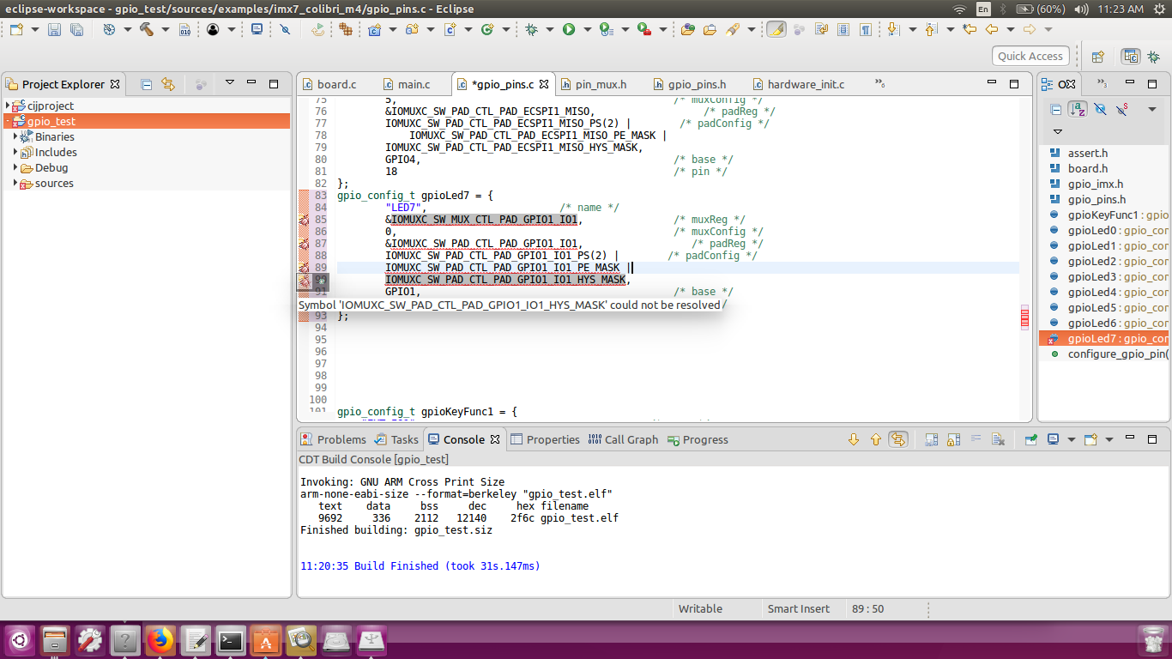
Task: Open Project Explorer View Menu triangle
Action: pos(229,83)
